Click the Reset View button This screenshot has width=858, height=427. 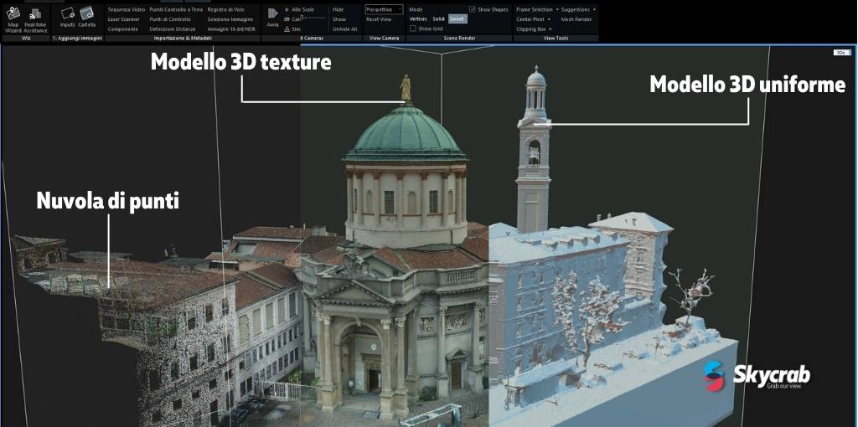(379, 18)
